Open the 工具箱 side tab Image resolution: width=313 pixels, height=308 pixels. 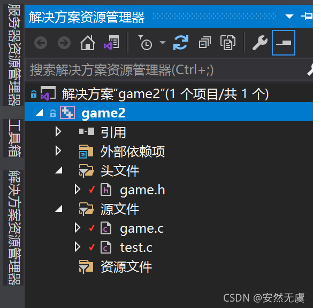pos(13,138)
